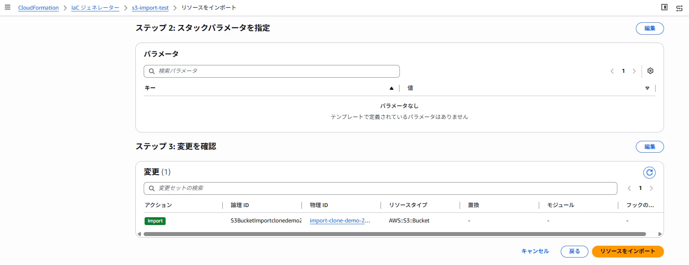Click the パラメータなし empty-state text
The image size is (689, 265).
pyautogui.click(x=399, y=106)
